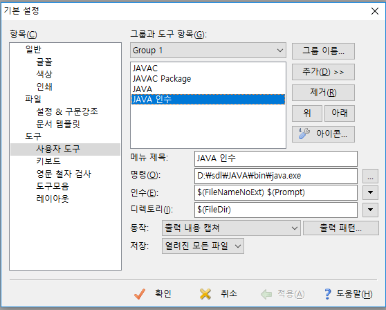Click the green arrow icon on 적용
Image resolution: width=386 pixels, height=310 pixels.
tap(266, 294)
